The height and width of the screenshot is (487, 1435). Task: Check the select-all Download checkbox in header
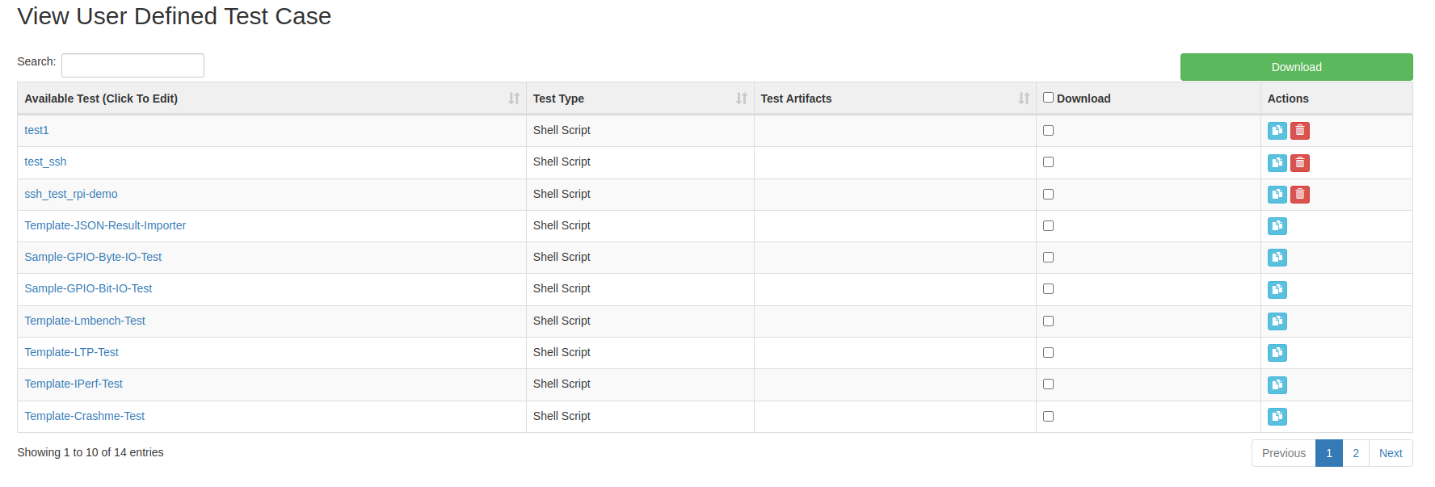[1048, 98]
